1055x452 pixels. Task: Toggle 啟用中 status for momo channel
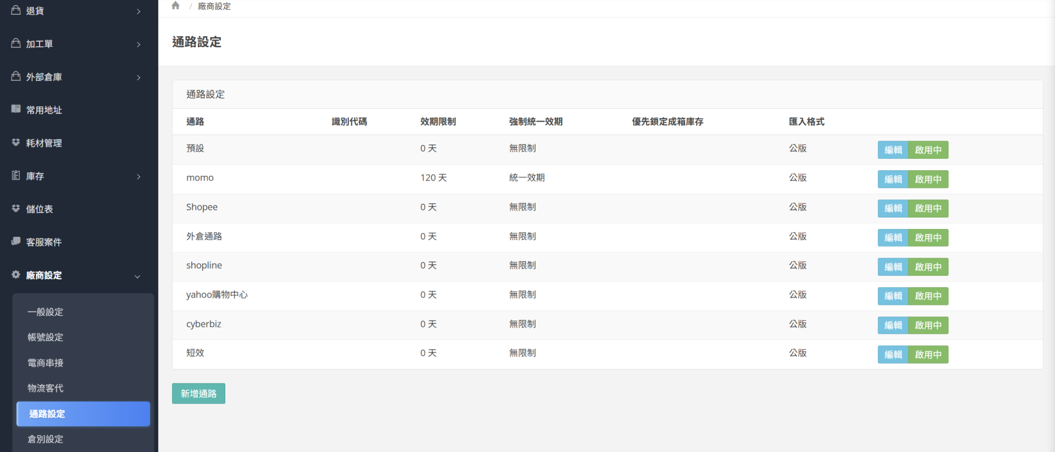click(928, 179)
